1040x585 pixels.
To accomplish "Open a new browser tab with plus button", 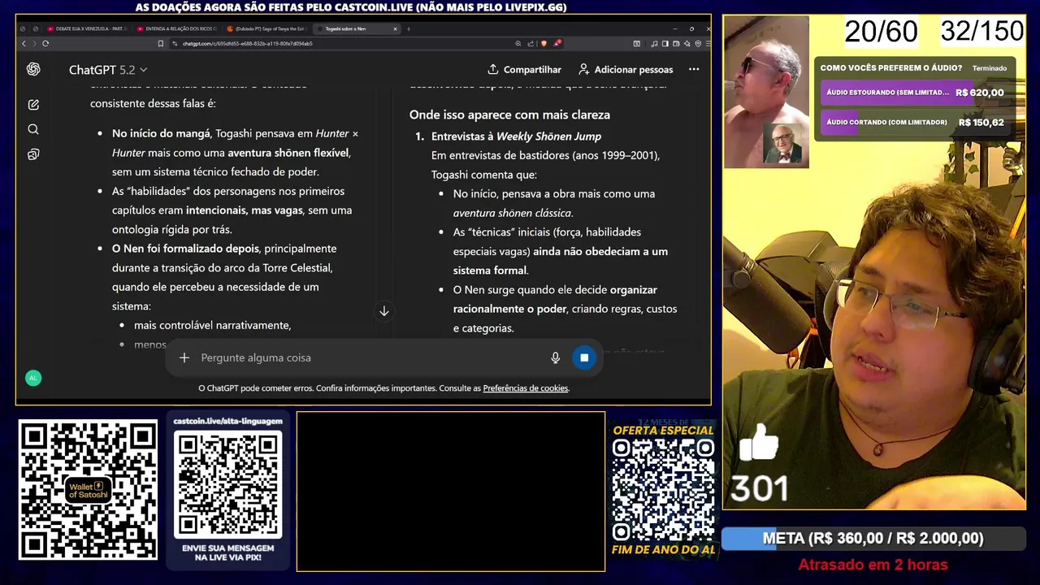I will [x=409, y=29].
